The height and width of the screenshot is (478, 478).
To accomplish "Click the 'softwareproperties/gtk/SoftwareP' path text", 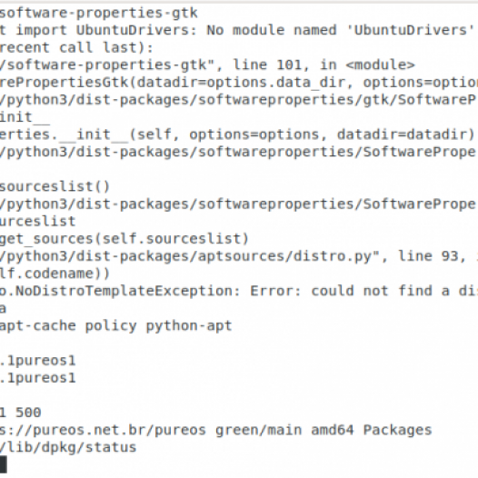I will pyautogui.click(x=337, y=100).
